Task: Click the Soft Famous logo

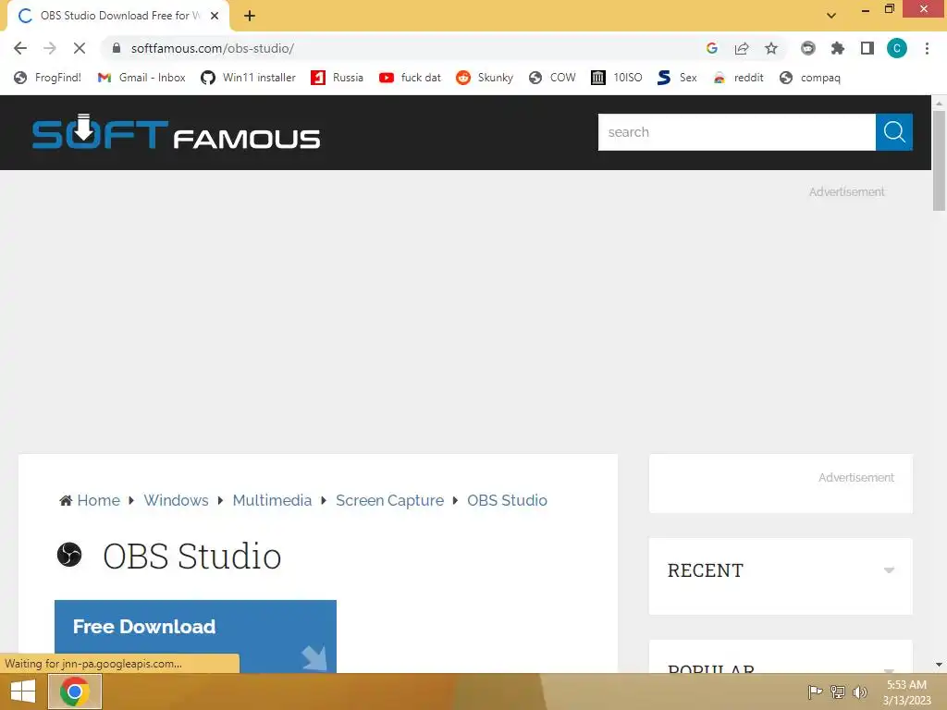Action: [x=176, y=132]
